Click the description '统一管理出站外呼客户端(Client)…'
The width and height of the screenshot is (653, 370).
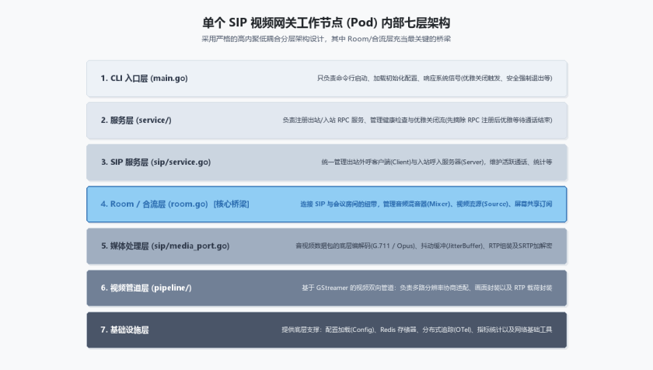436,162
